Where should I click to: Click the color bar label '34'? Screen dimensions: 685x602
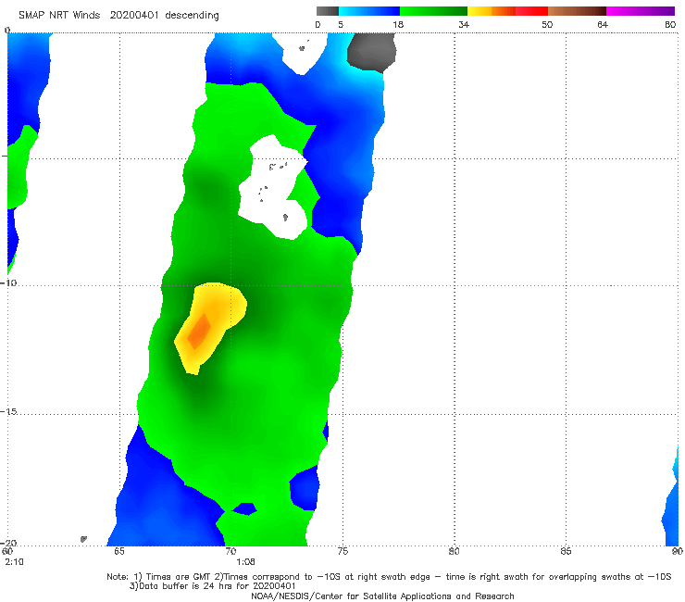pyautogui.click(x=464, y=24)
